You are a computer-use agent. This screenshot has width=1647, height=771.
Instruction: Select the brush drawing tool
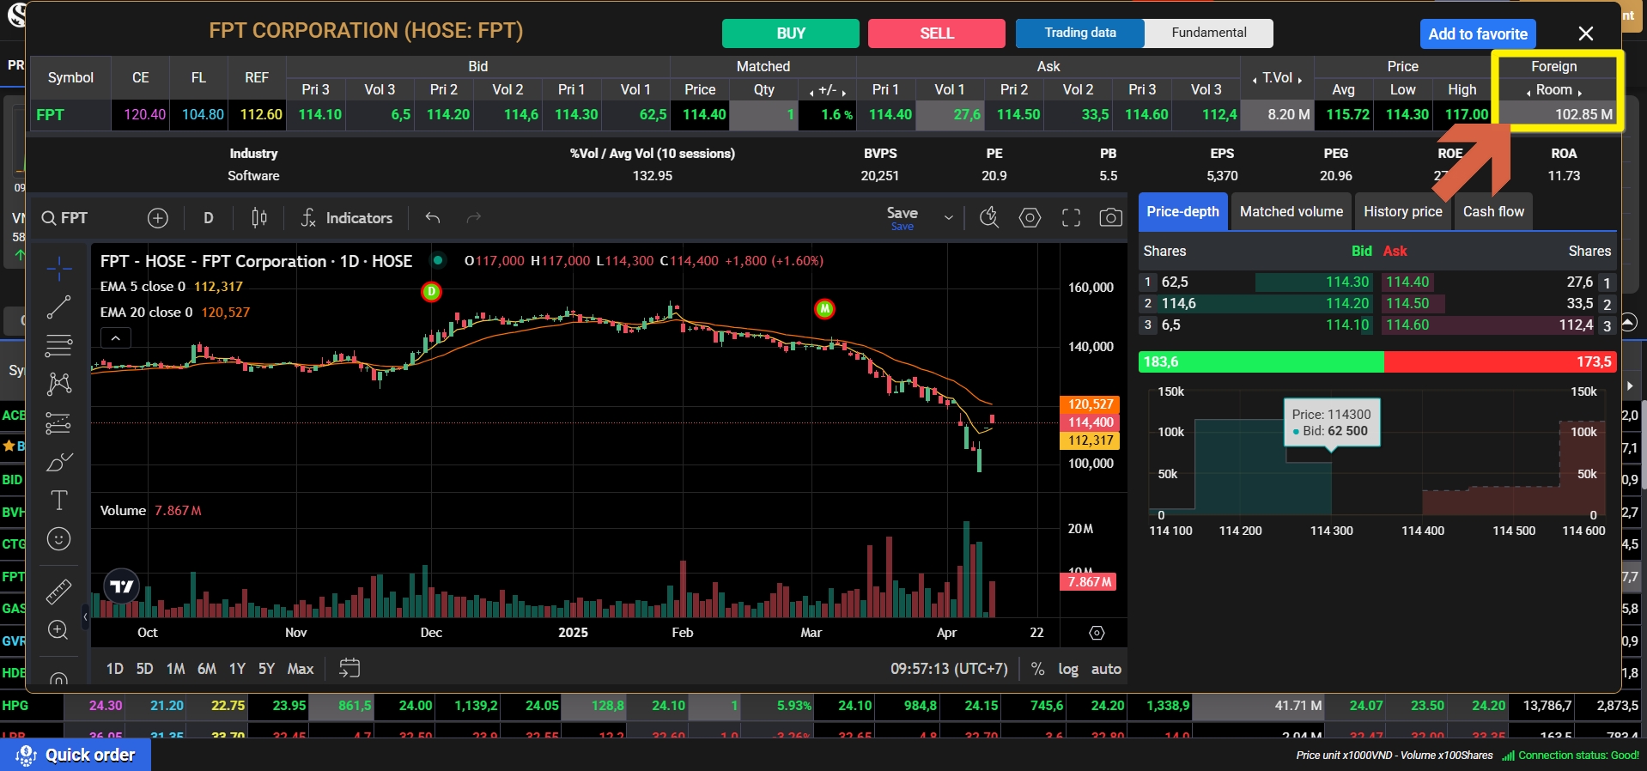click(x=59, y=463)
